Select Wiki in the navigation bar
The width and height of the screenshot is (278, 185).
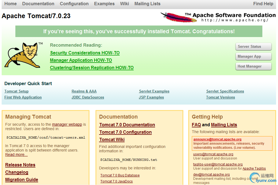[x=125, y=4]
